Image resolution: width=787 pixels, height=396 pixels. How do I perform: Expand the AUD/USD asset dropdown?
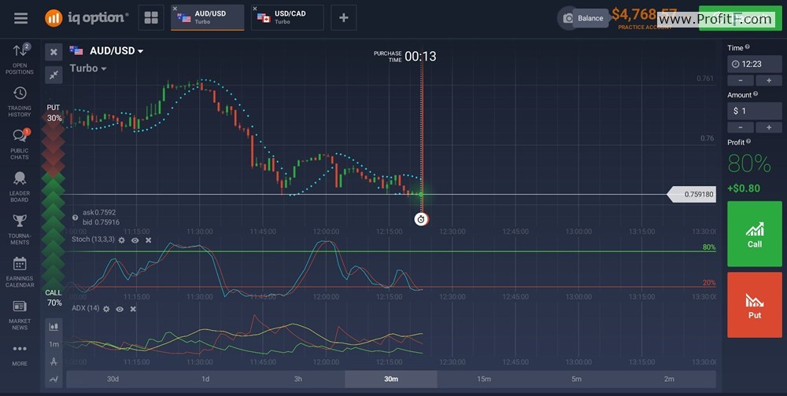point(116,50)
